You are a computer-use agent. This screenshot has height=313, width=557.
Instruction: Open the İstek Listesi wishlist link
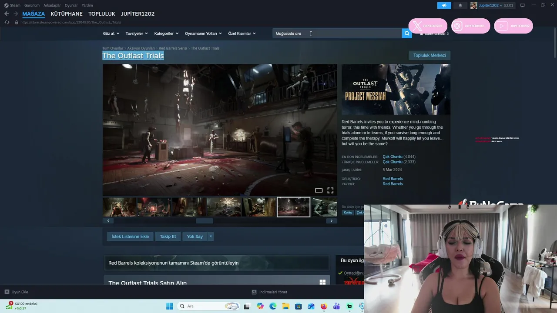(x=434, y=33)
